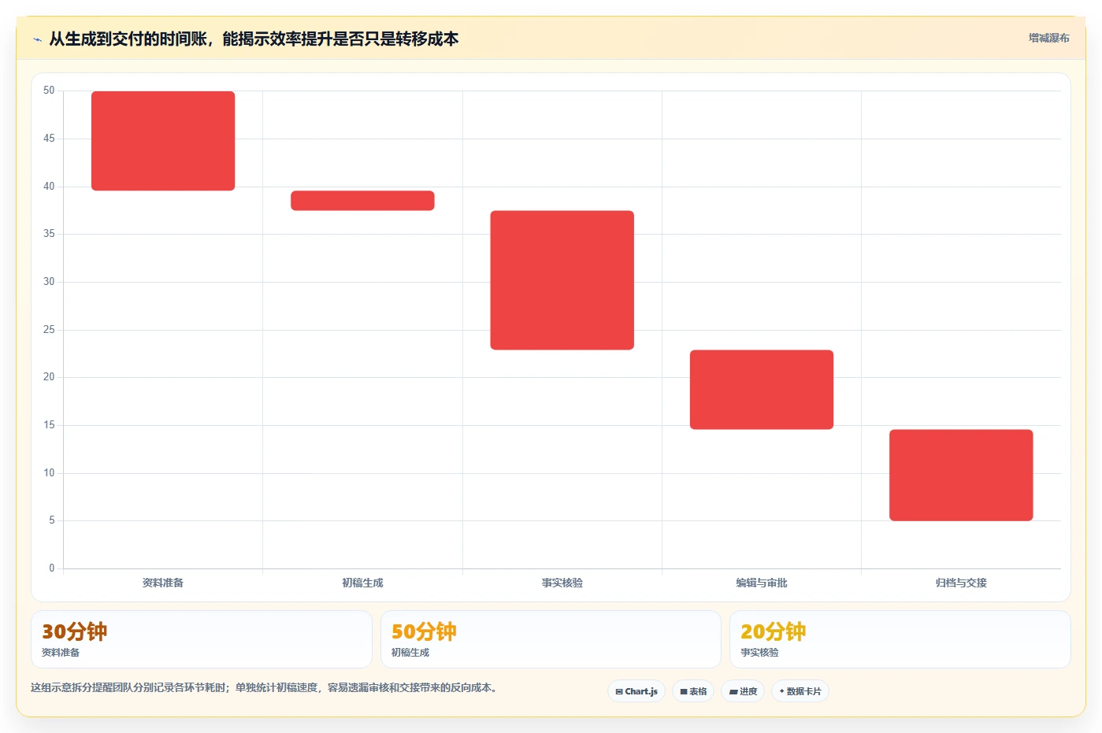Click x-axis label 资料准备

coord(163,583)
